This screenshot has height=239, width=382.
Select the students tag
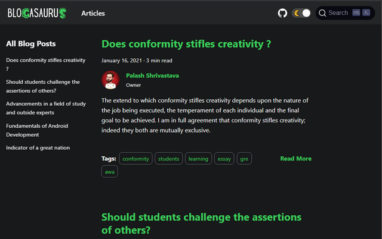(168, 159)
